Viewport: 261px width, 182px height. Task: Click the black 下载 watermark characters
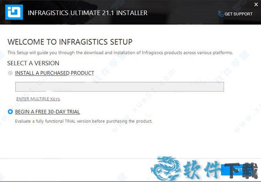pyautogui.click(x=241, y=170)
